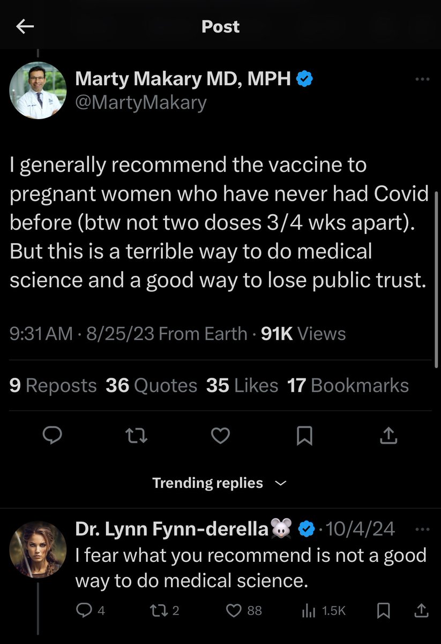Tap reply bubble icon under main post

tap(52, 437)
